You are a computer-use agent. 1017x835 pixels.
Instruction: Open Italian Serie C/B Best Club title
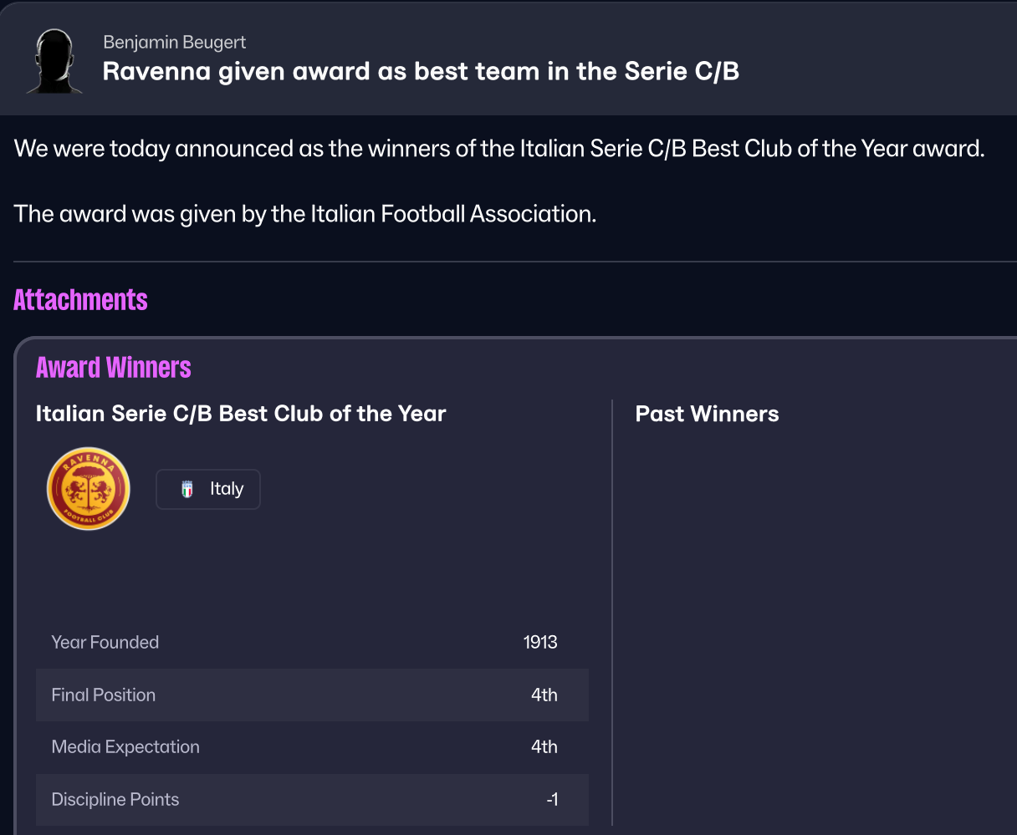(x=241, y=414)
